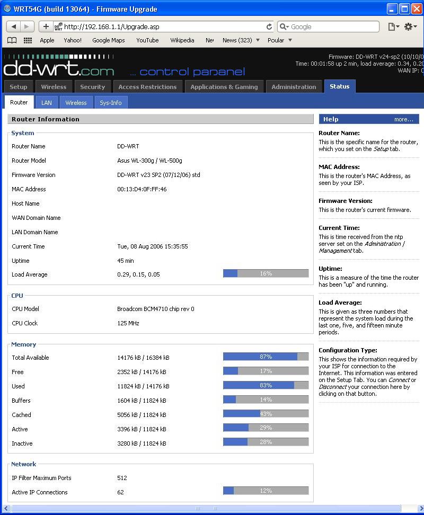Click the router model Asus WL-300g / WL-500g
This screenshot has height=515, width=424.
pos(149,161)
